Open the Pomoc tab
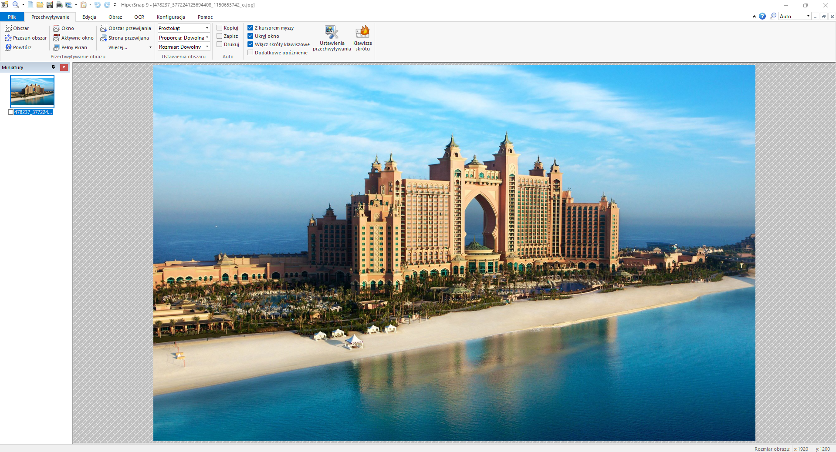Image resolution: width=836 pixels, height=452 pixels. (x=205, y=17)
